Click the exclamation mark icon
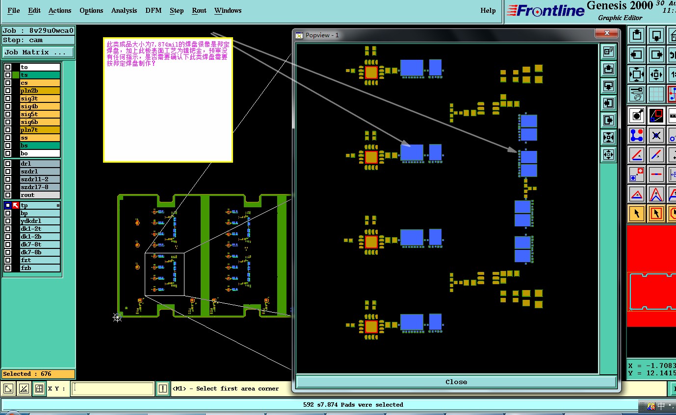Viewport: 676px width, 415px height. click(x=163, y=389)
